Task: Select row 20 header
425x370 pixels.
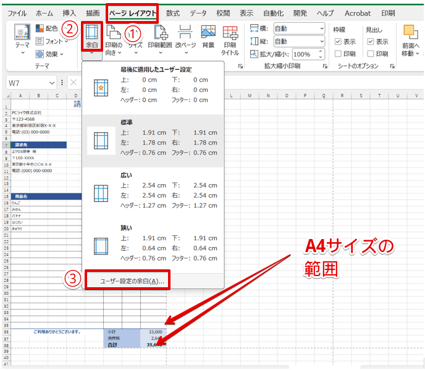Action: coord(6,229)
